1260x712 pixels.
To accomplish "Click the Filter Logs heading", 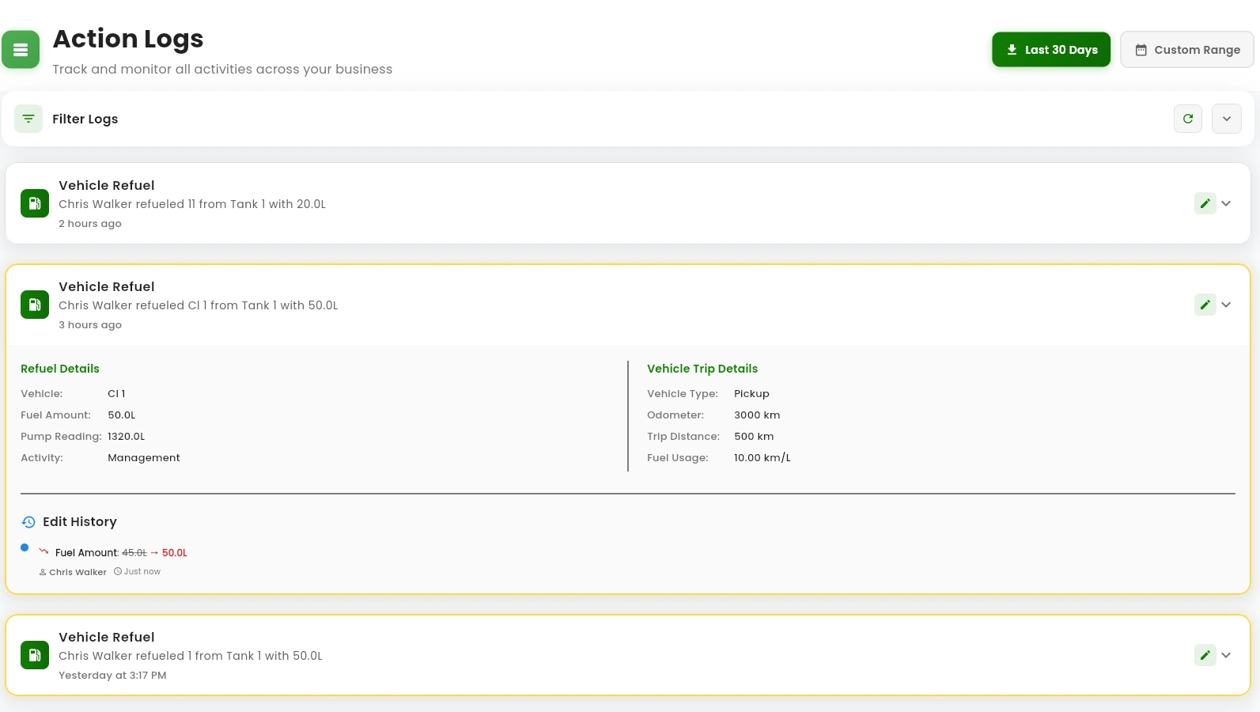I will 85,119.
